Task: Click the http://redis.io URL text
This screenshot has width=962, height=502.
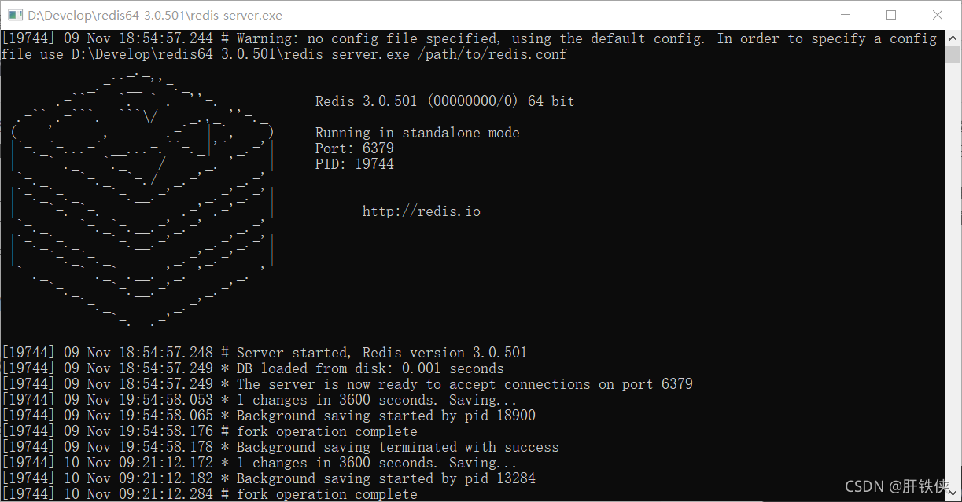Action: (421, 211)
